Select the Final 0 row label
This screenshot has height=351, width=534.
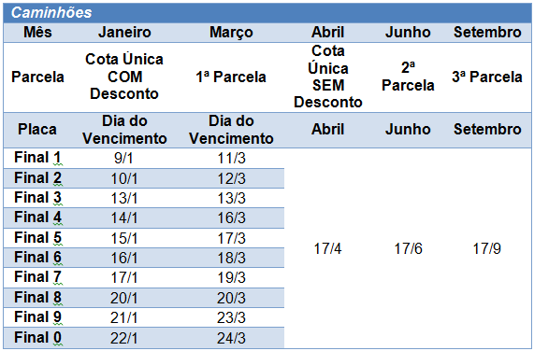pos(37,338)
